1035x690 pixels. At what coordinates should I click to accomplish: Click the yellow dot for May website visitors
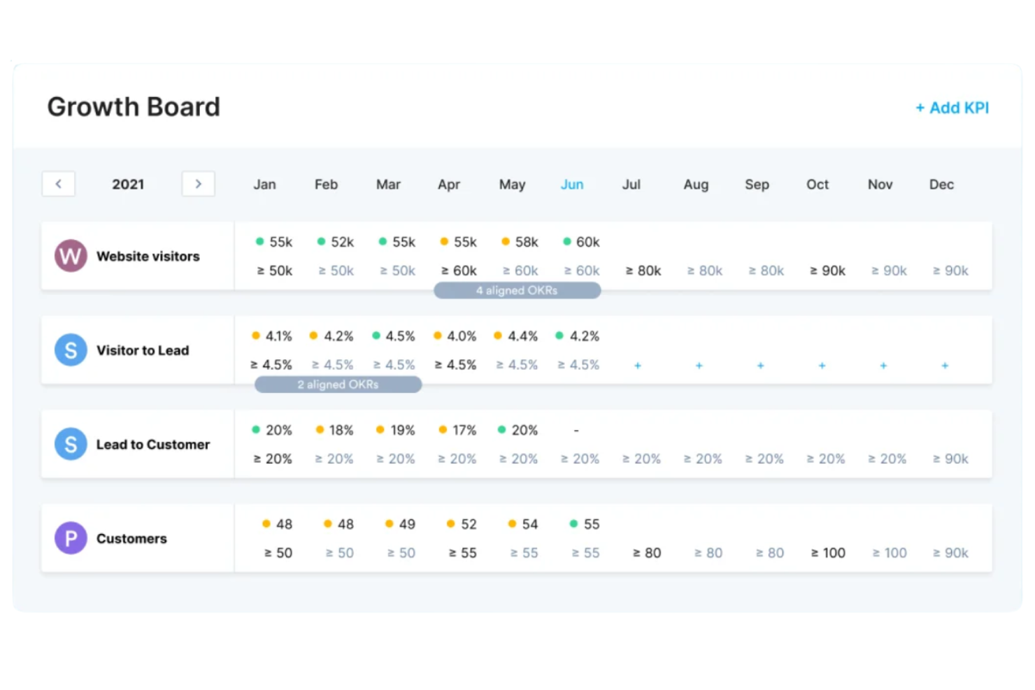(x=505, y=241)
